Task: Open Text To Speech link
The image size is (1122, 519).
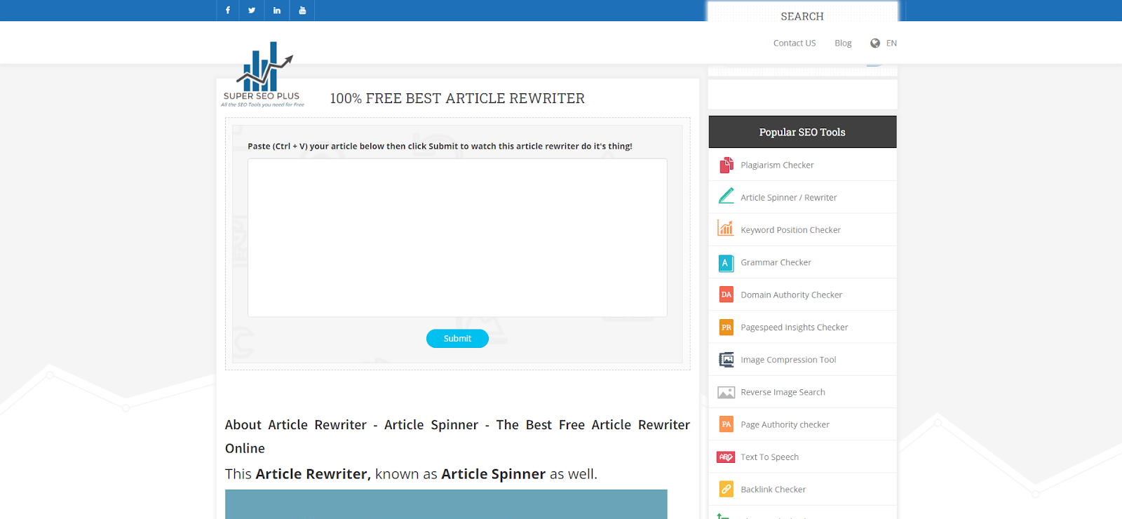Action: 769,457
